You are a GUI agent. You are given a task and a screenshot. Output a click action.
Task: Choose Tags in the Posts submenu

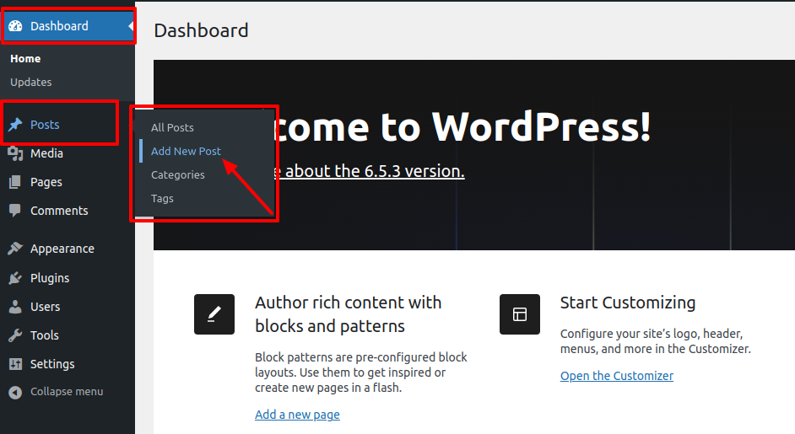click(162, 198)
